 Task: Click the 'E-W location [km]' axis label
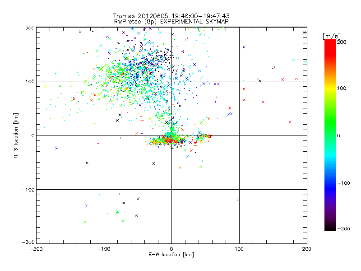tap(171, 255)
